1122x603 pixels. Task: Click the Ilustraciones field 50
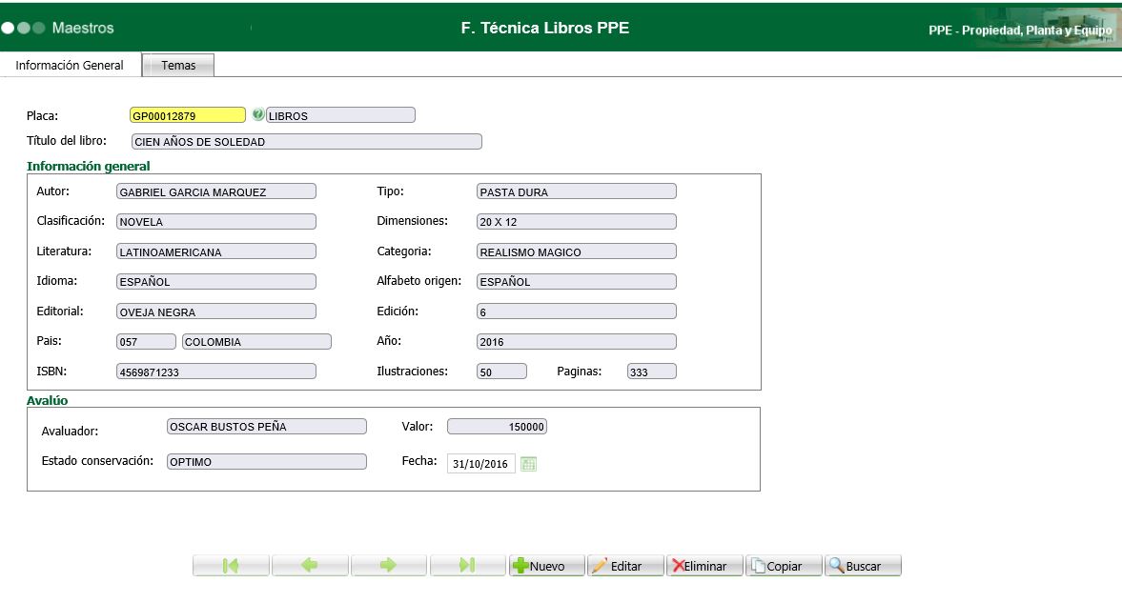[x=501, y=372]
